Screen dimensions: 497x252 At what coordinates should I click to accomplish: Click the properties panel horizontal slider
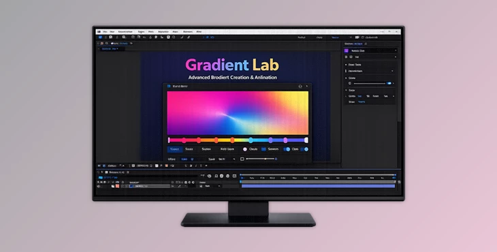(x=370, y=83)
